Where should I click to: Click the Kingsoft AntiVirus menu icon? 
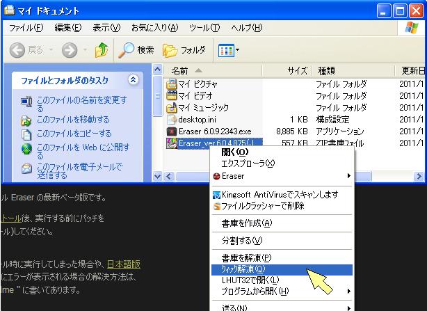(x=216, y=195)
